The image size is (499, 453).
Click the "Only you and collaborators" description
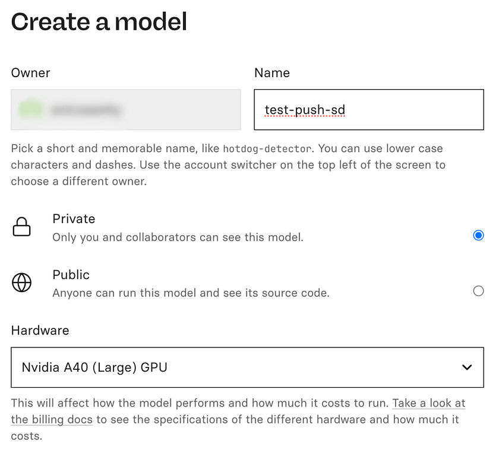(x=178, y=237)
